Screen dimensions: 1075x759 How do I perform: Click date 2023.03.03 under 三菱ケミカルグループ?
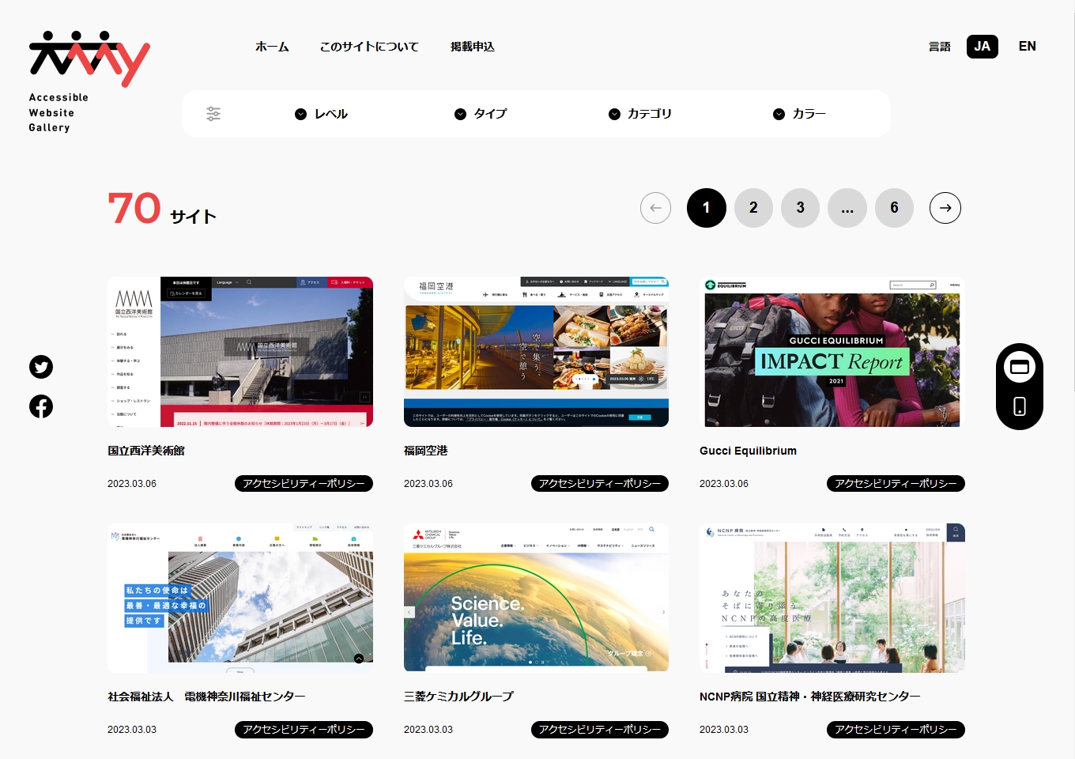428,730
